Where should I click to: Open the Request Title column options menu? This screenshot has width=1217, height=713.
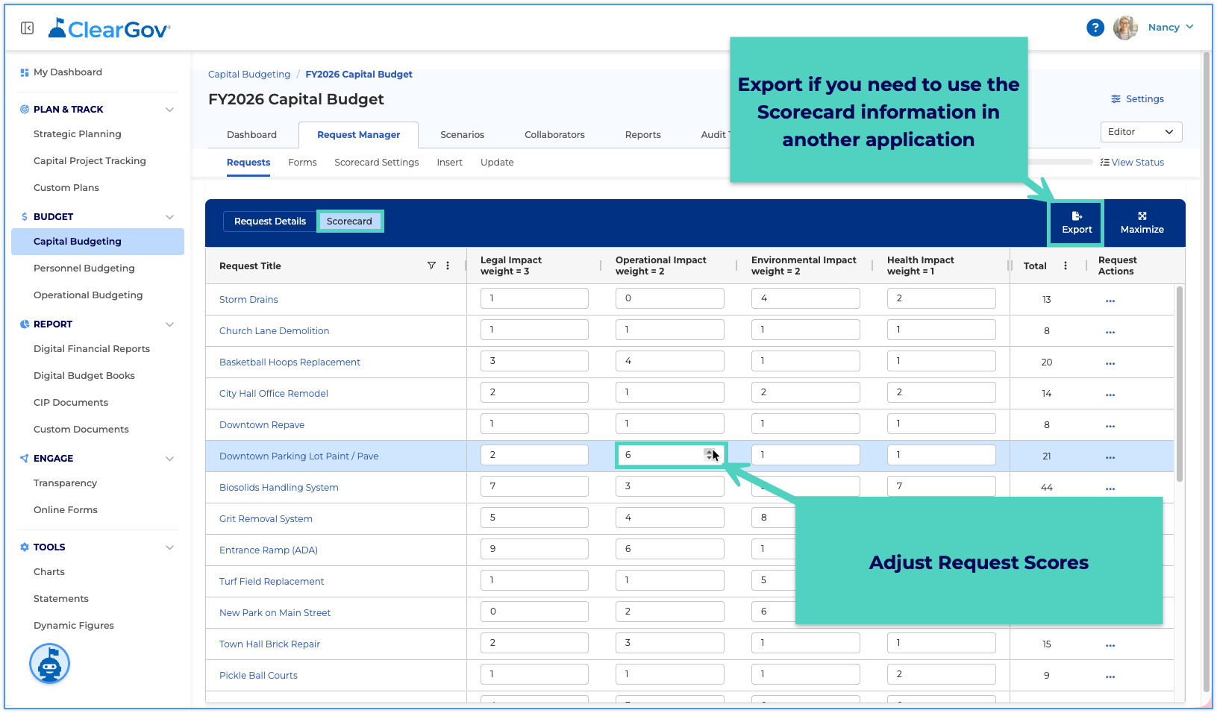click(x=448, y=266)
